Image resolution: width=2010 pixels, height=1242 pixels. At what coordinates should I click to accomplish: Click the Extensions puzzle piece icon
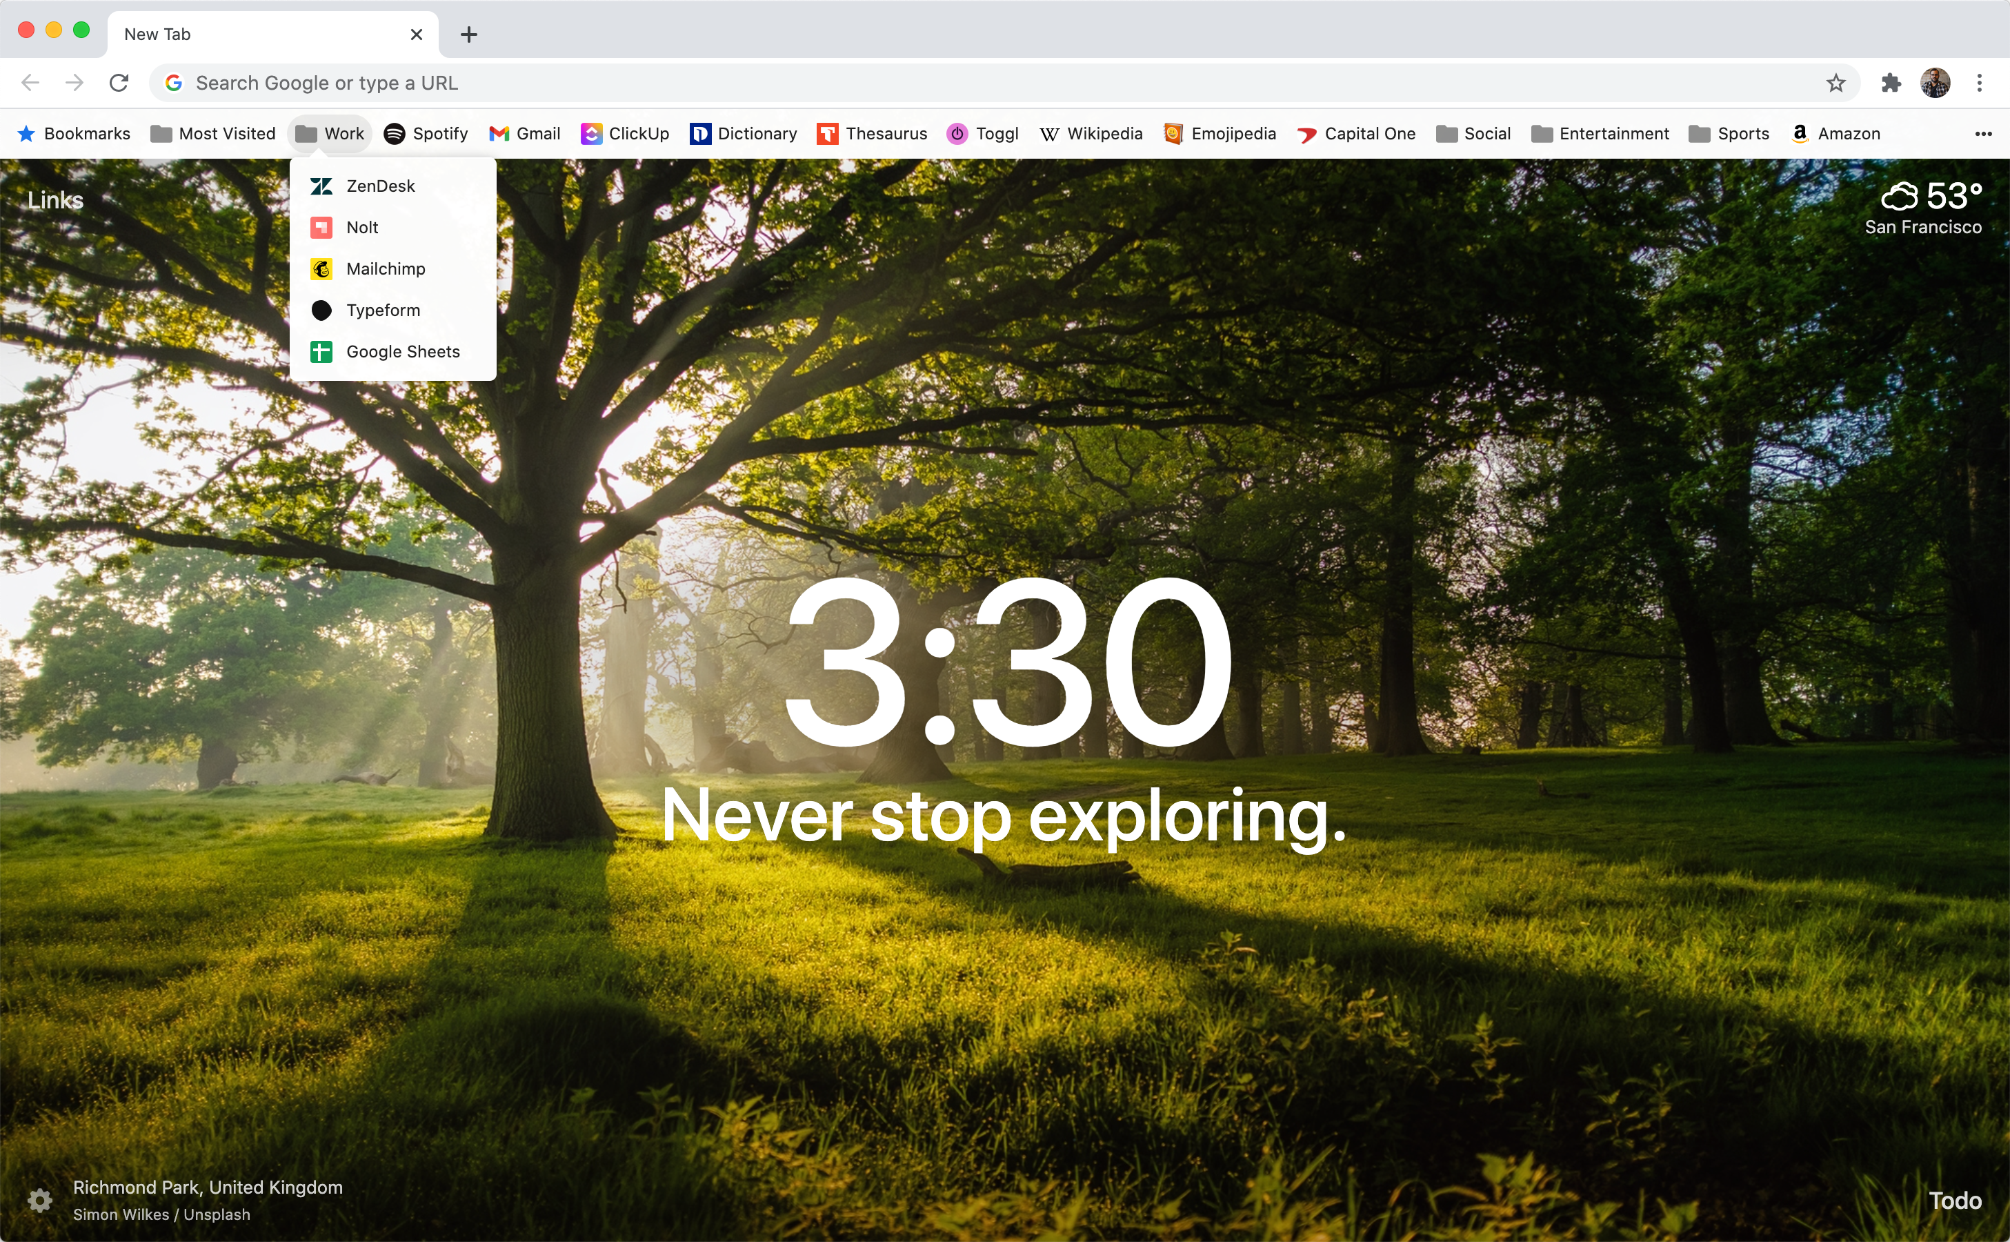[x=1891, y=83]
